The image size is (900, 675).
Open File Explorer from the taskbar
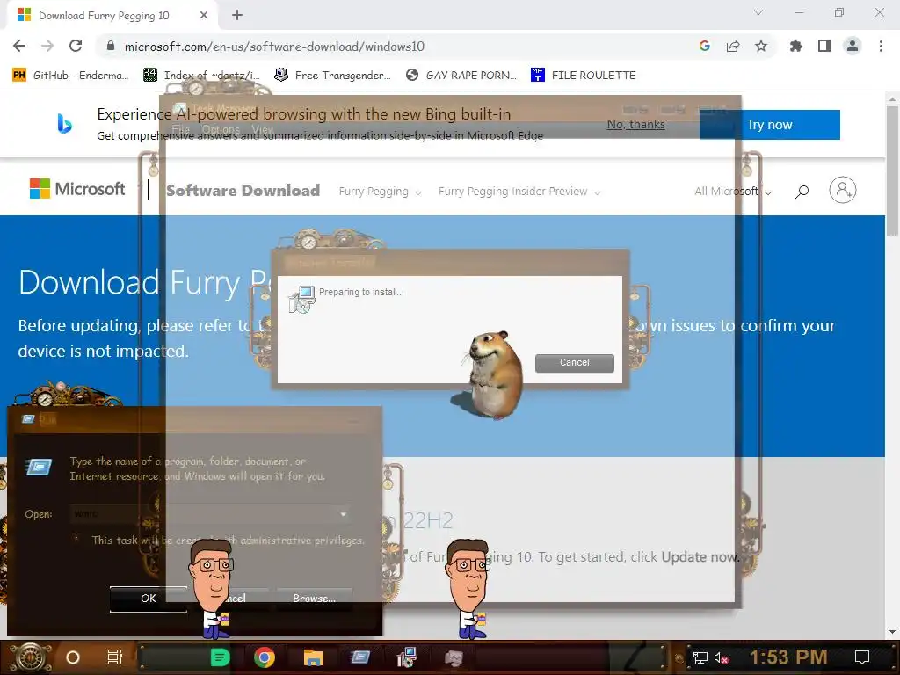314,657
